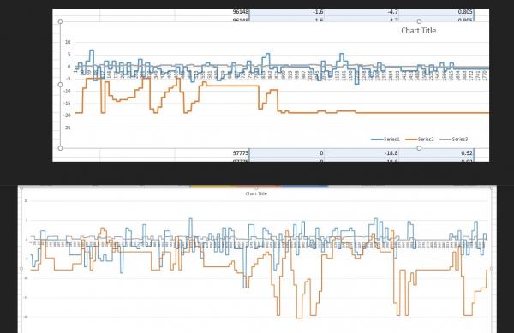Select the 'Chart Title' text in upper chart
This screenshot has width=514, height=333.
[x=418, y=31]
